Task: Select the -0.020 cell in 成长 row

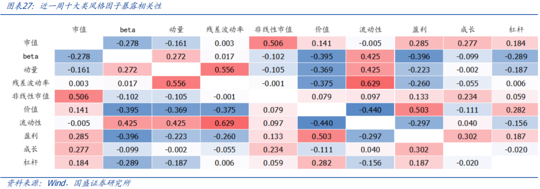Action: (x=516, y=150)
